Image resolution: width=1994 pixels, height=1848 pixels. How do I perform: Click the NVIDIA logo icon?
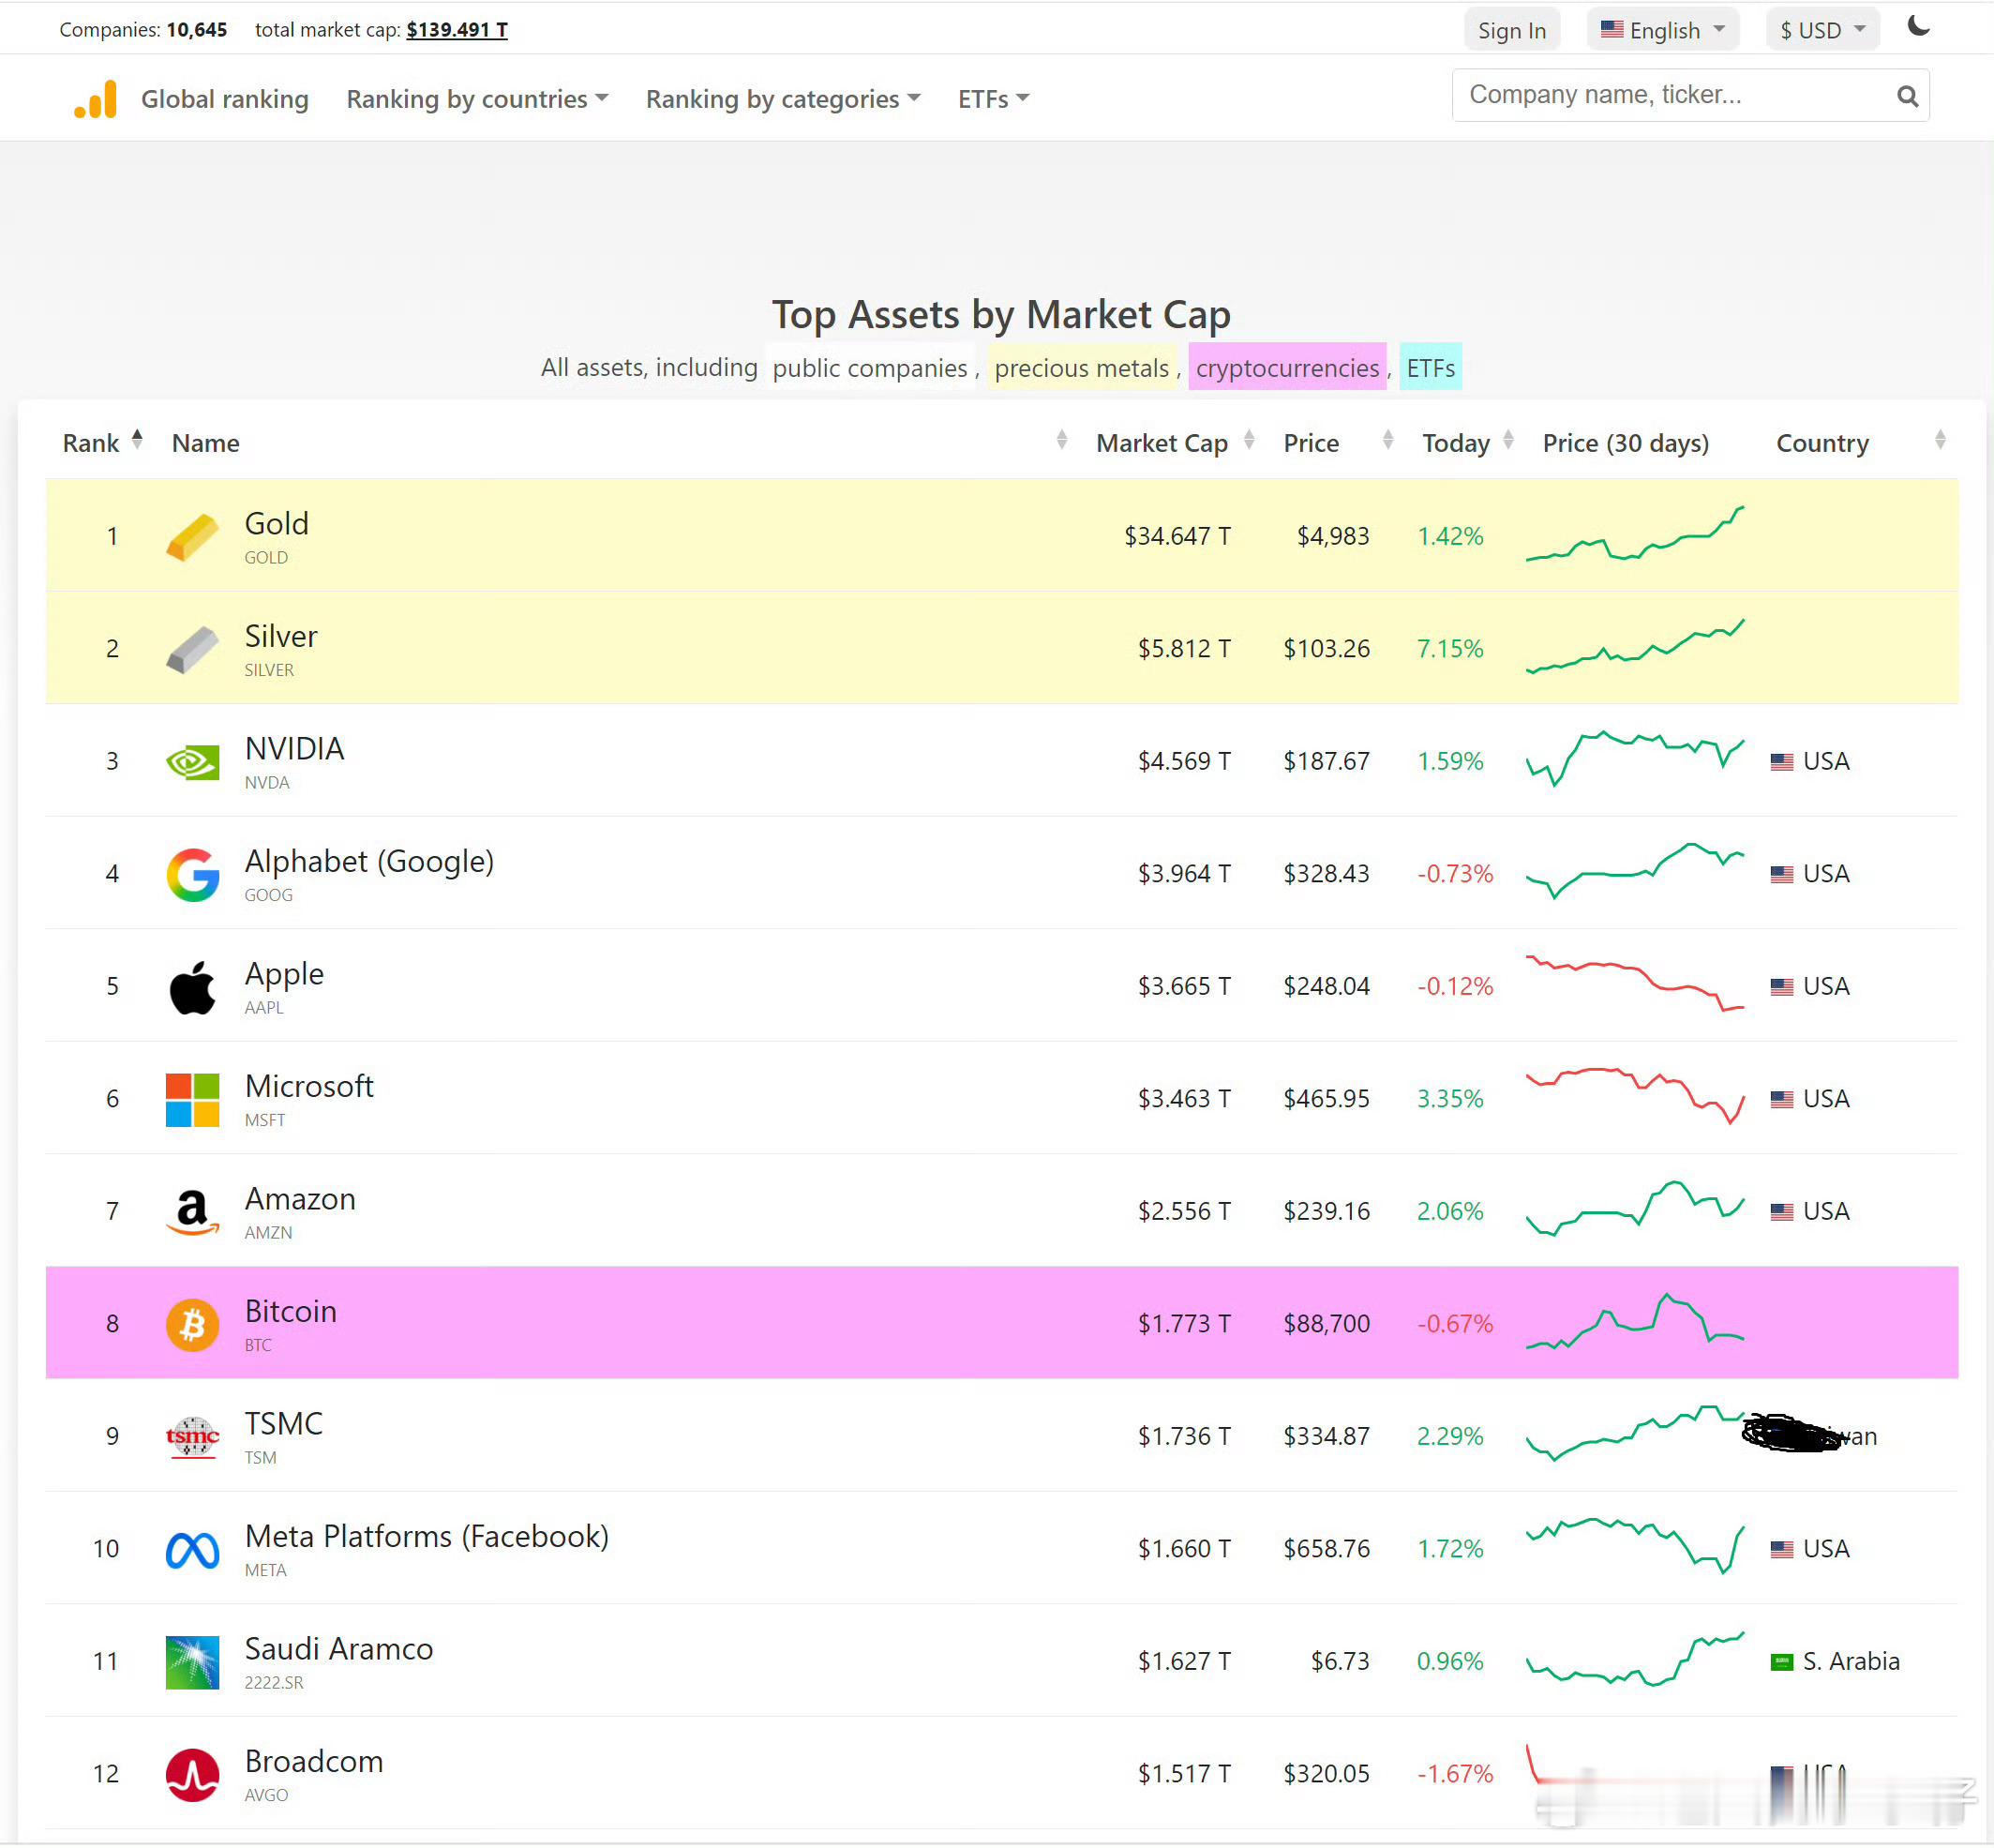[192, 763]
